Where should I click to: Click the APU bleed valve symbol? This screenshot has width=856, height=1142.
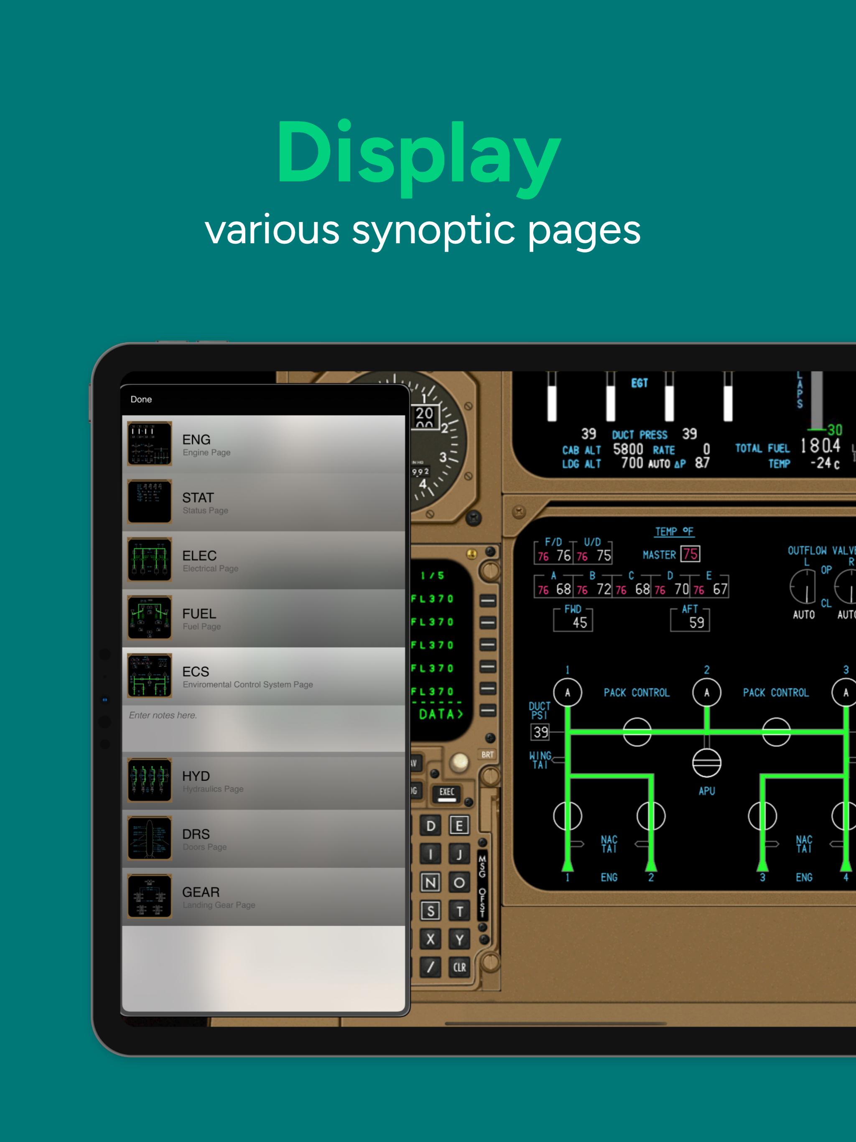[x=707, y=763]
